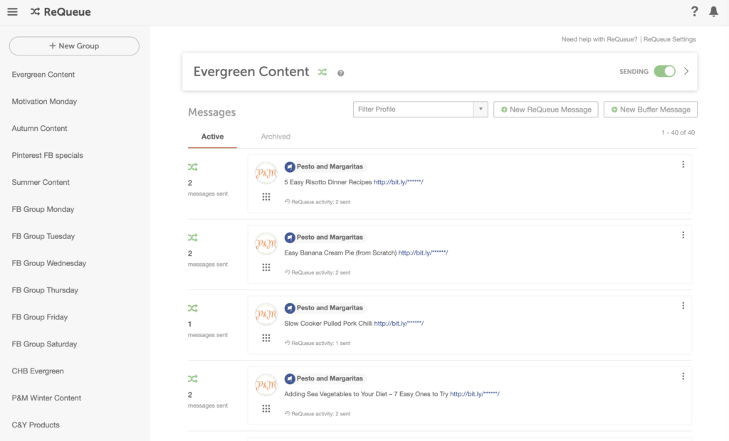Open three-dot menu for Sea Vegetables message

(x=683, y=376)
